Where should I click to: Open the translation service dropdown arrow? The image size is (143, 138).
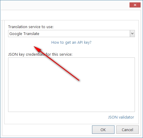(132, 34)
